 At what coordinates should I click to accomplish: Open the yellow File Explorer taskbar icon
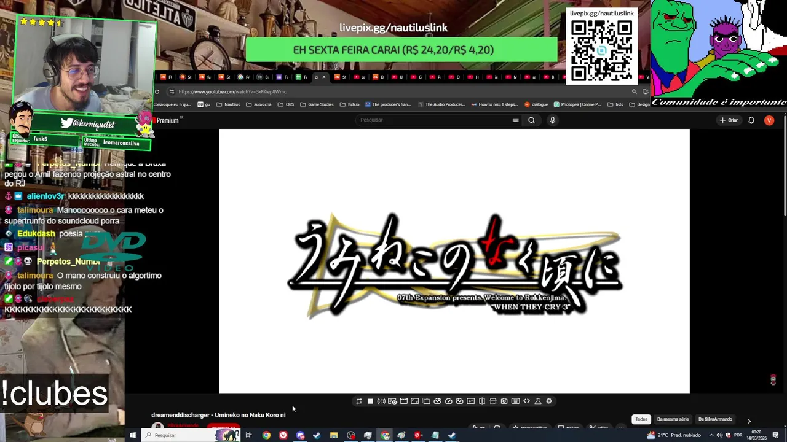(334, 435)
